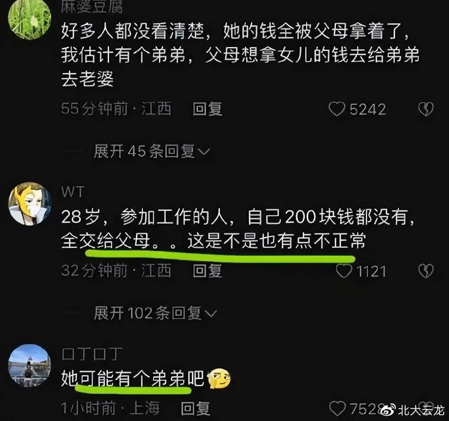Click chevron next to 展开102条回复
The height and width of the screenshot is (421, 449).
[x=211, y=313]
